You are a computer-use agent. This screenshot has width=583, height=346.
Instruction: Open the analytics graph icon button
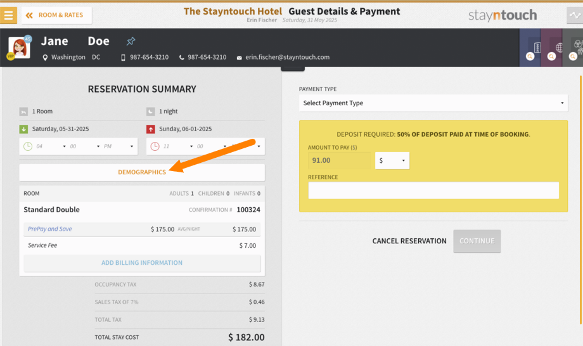[x=575, y=15]
